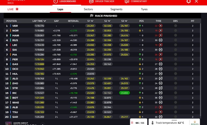
Task: Click VER's soft tyre compound icon
Action: (x=161, y=26)
